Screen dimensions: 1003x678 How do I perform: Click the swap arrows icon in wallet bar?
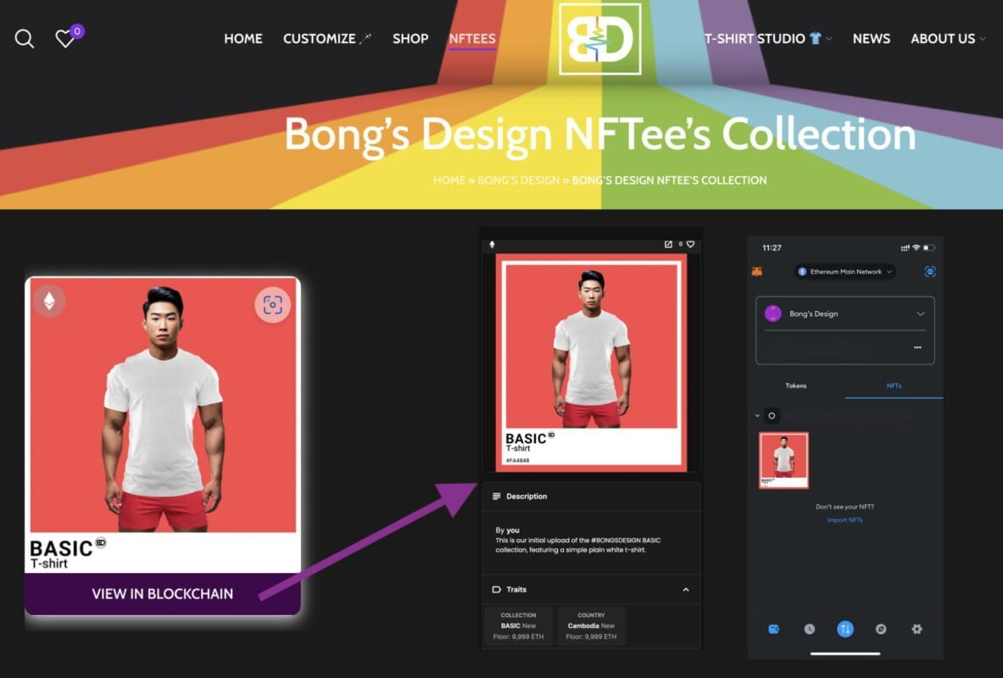(844, 629)
